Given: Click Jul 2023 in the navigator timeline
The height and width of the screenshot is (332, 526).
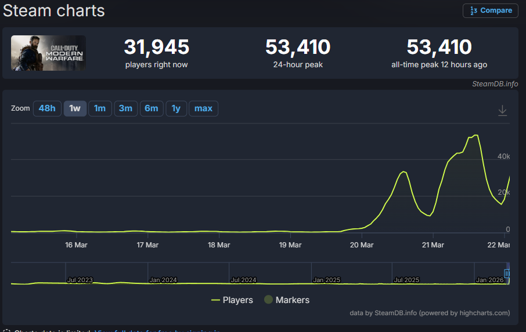Looking at the screenshot, I should pos(80,280).
